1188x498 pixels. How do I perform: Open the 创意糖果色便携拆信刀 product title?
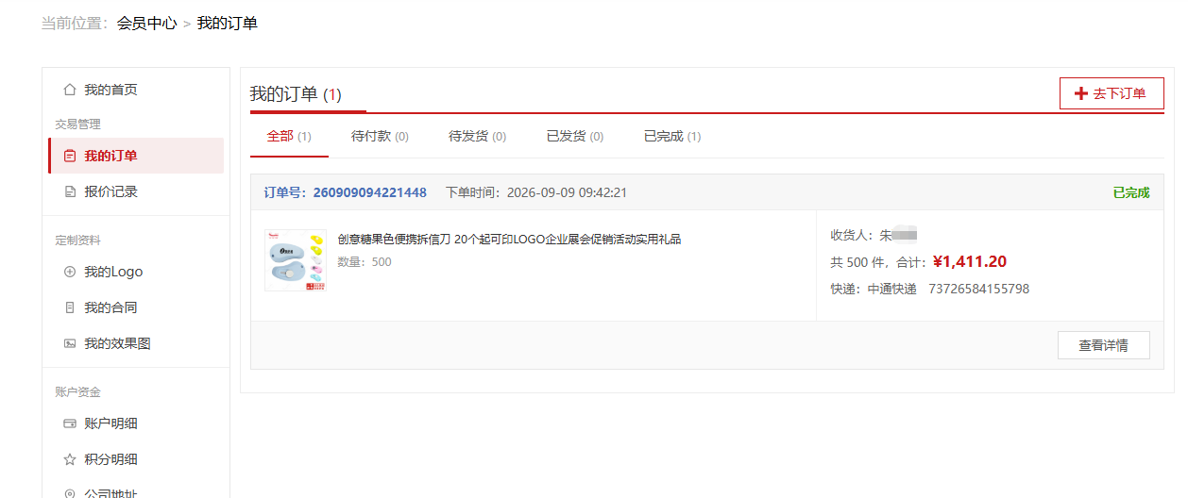coord(509,239)
